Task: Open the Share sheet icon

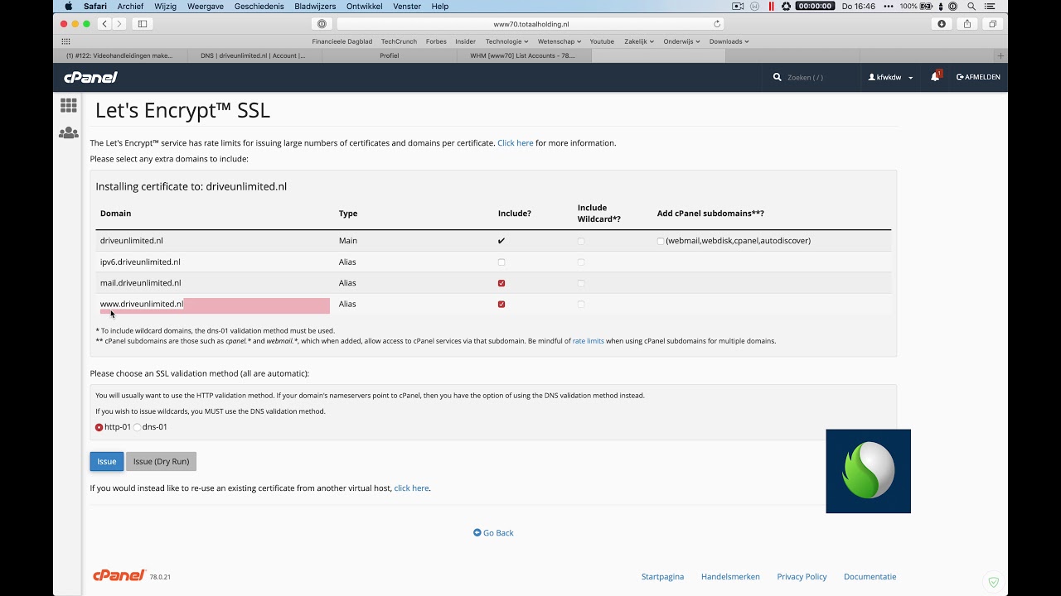Action: (967, 24)
